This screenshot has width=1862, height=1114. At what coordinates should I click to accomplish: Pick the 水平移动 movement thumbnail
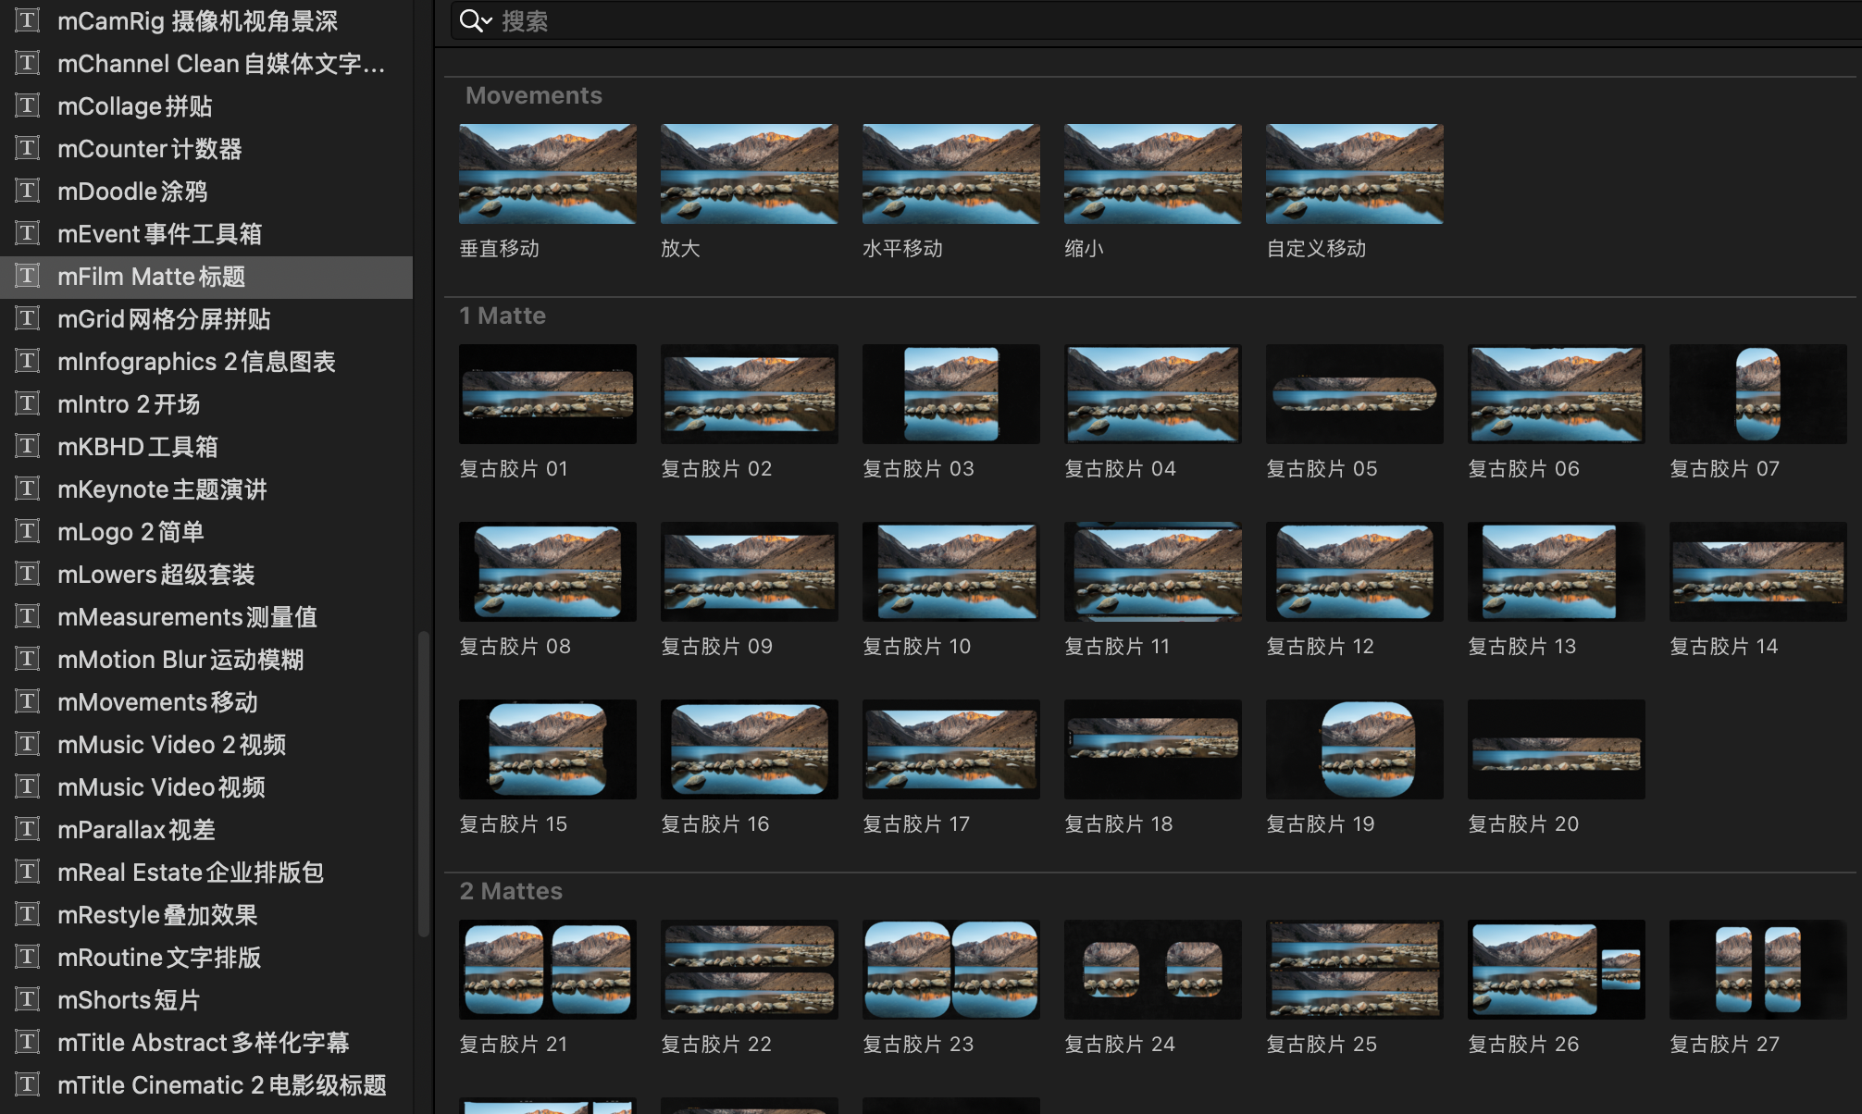[951, 174]
